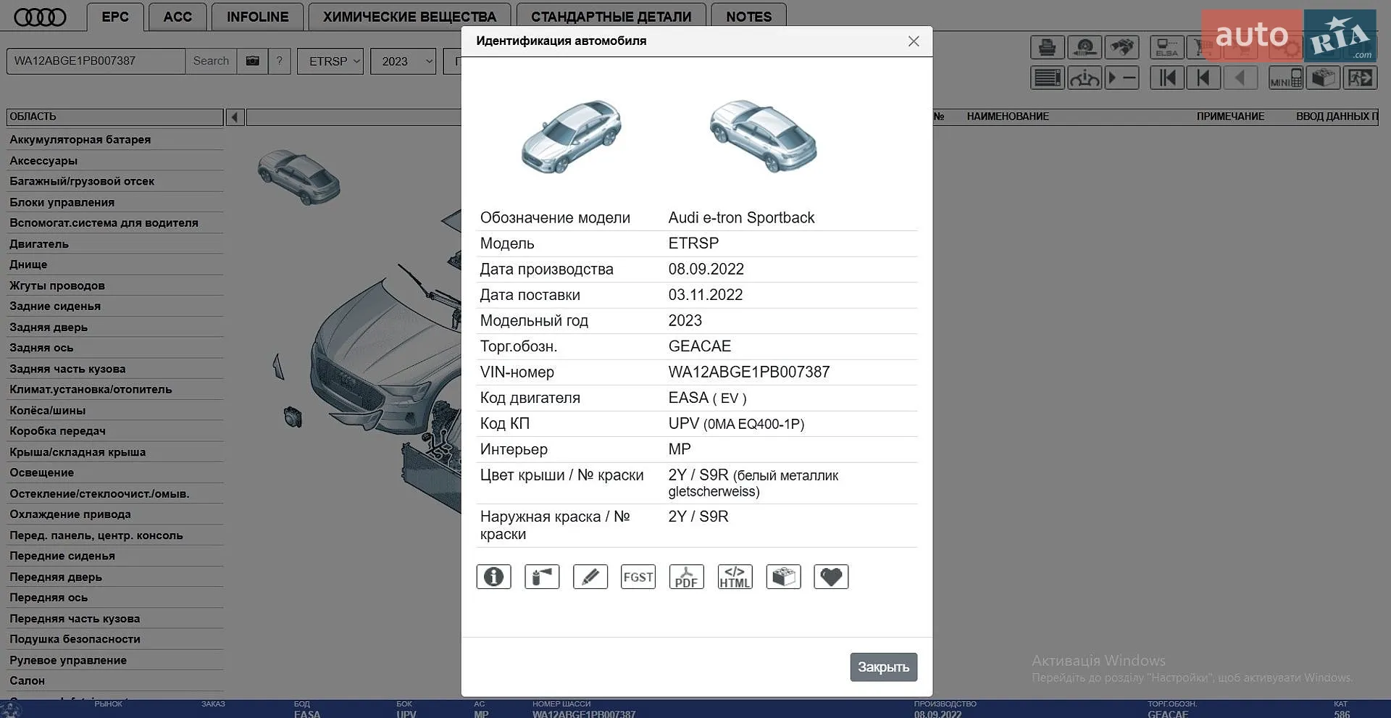Screen dimensions: 1391x718
Task: Click the printer icon in toolbar
Action: (1047, 48)
